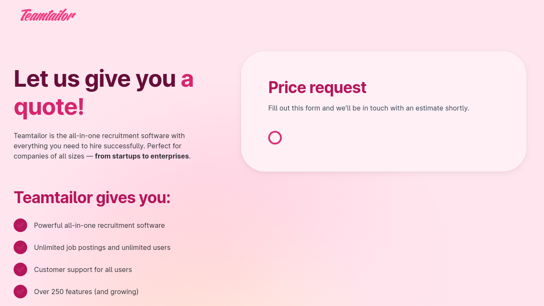Click the Teamtailor logo
The image size is (544, 306).
(x=48, y=15)
